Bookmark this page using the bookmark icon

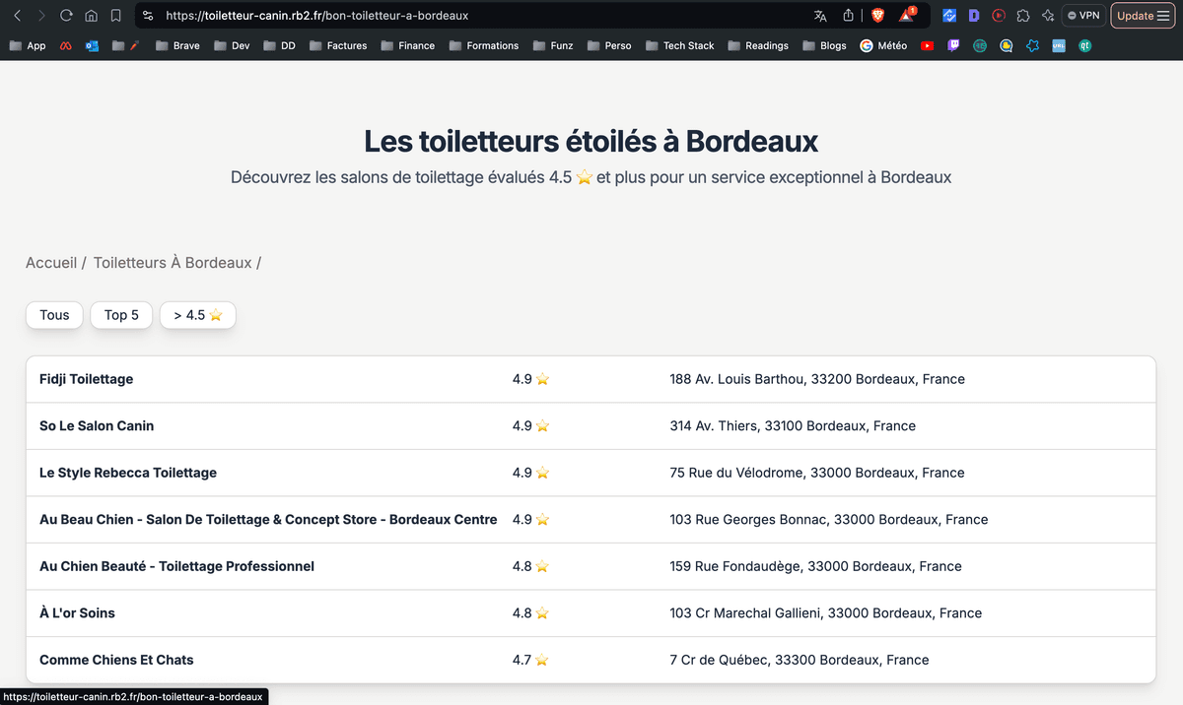coord(115,16)
